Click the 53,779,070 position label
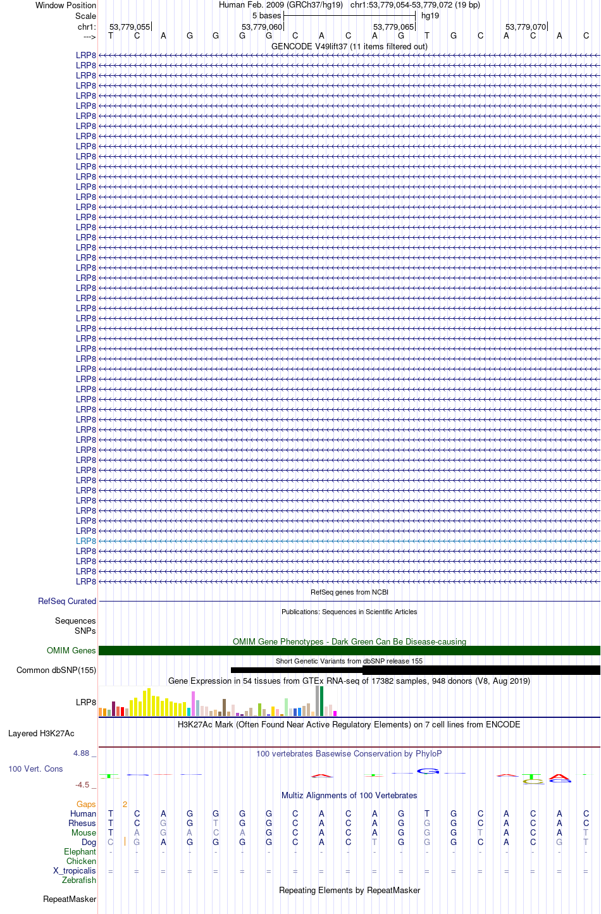The image size is (601, 914). (526, 27)
